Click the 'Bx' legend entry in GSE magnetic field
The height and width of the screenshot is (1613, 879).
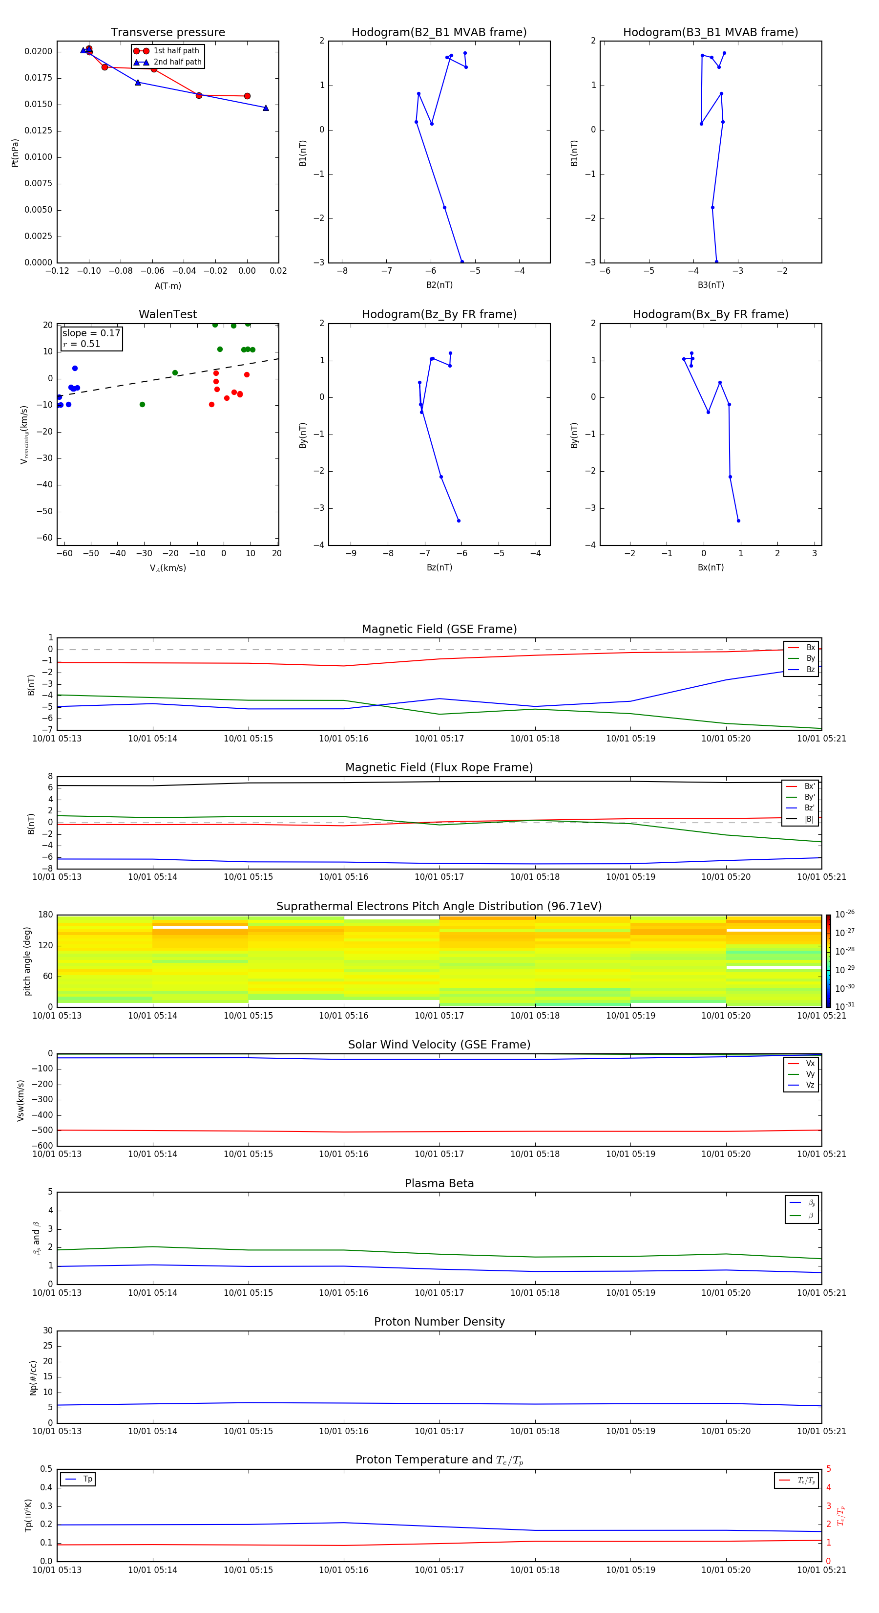pyautogui.click(x=801, y=648)
